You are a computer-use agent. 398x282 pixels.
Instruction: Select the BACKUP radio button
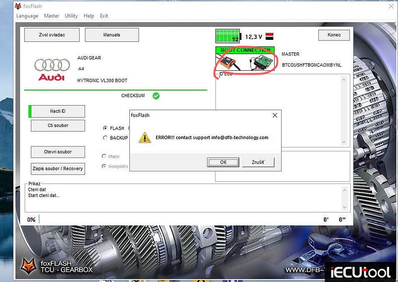(x=105, y=138)
